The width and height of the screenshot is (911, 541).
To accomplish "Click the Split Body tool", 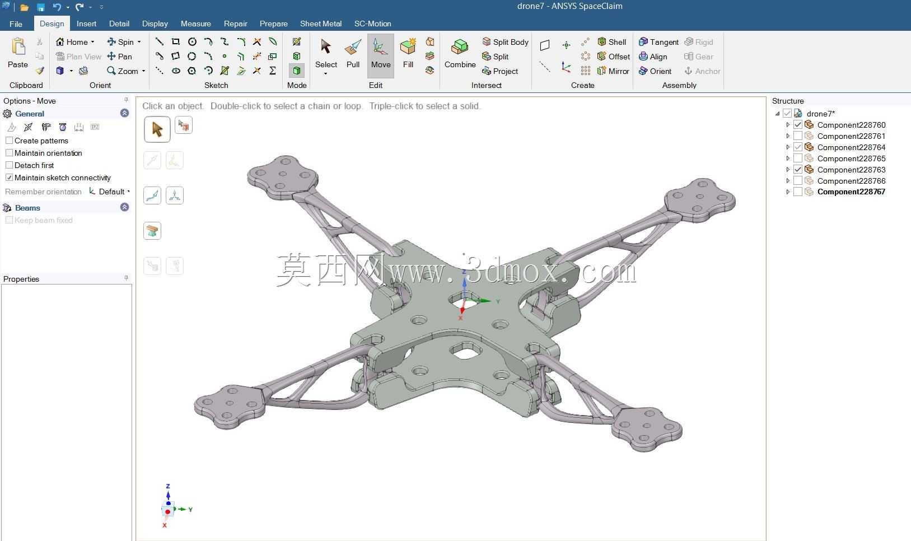I will click(505, 42).
